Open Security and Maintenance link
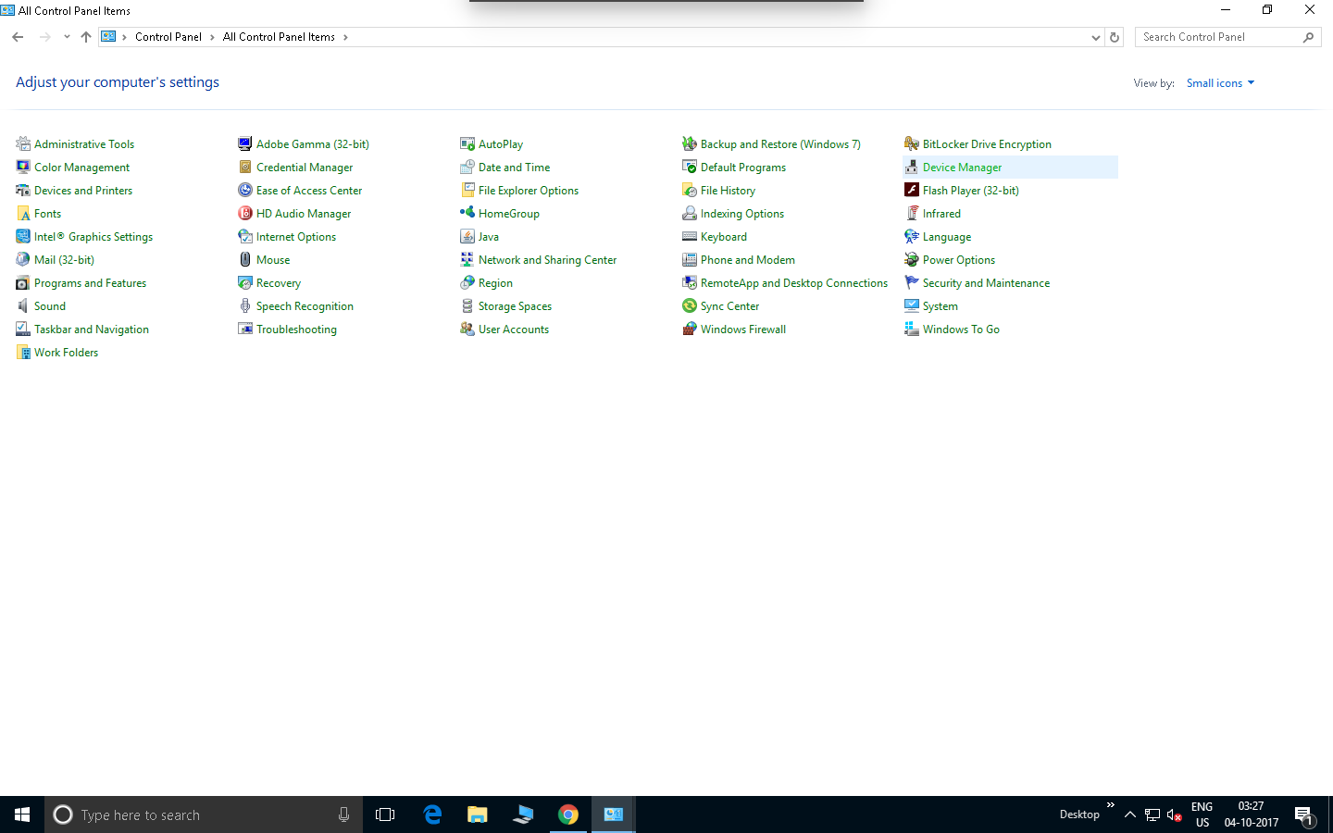Image resolution: width=1333 pixels, height=833 pixels. [x=986, y=283]
